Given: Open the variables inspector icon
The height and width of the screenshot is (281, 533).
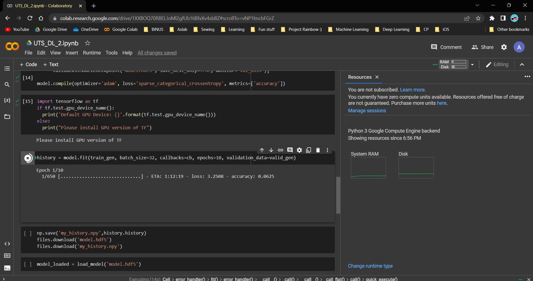Looking at the screenshot, I should (7, 100).
